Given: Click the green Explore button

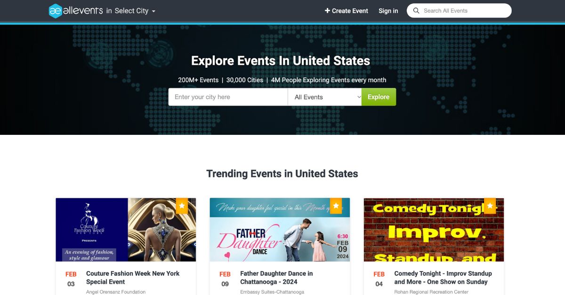Looking at the screenshot, I should (379, 97).
